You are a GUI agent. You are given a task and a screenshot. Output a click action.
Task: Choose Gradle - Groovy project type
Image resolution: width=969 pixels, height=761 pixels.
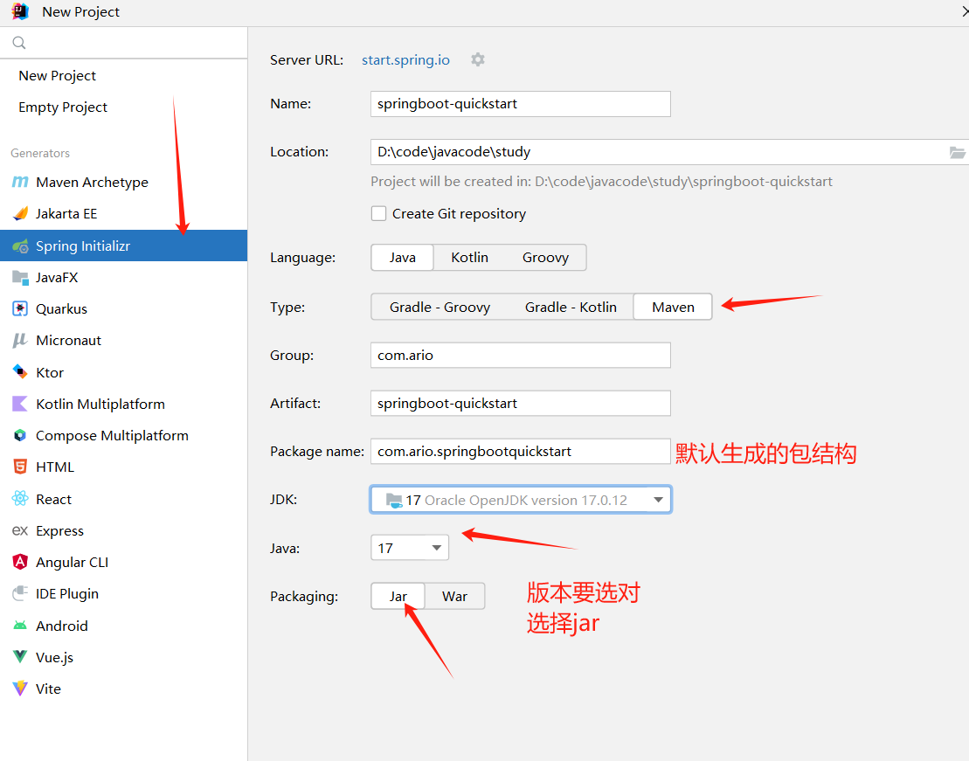440,308
